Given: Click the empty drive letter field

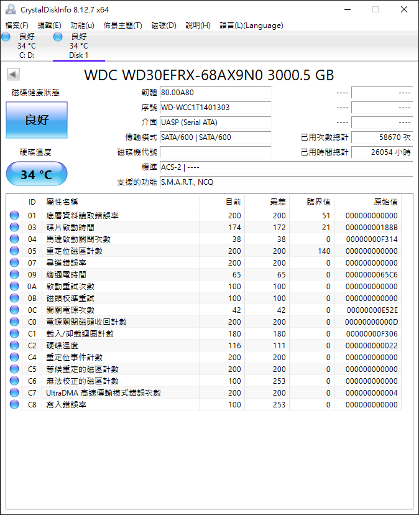Looking at the screenshot, I should pyautogui.click(x=216, y=152).
